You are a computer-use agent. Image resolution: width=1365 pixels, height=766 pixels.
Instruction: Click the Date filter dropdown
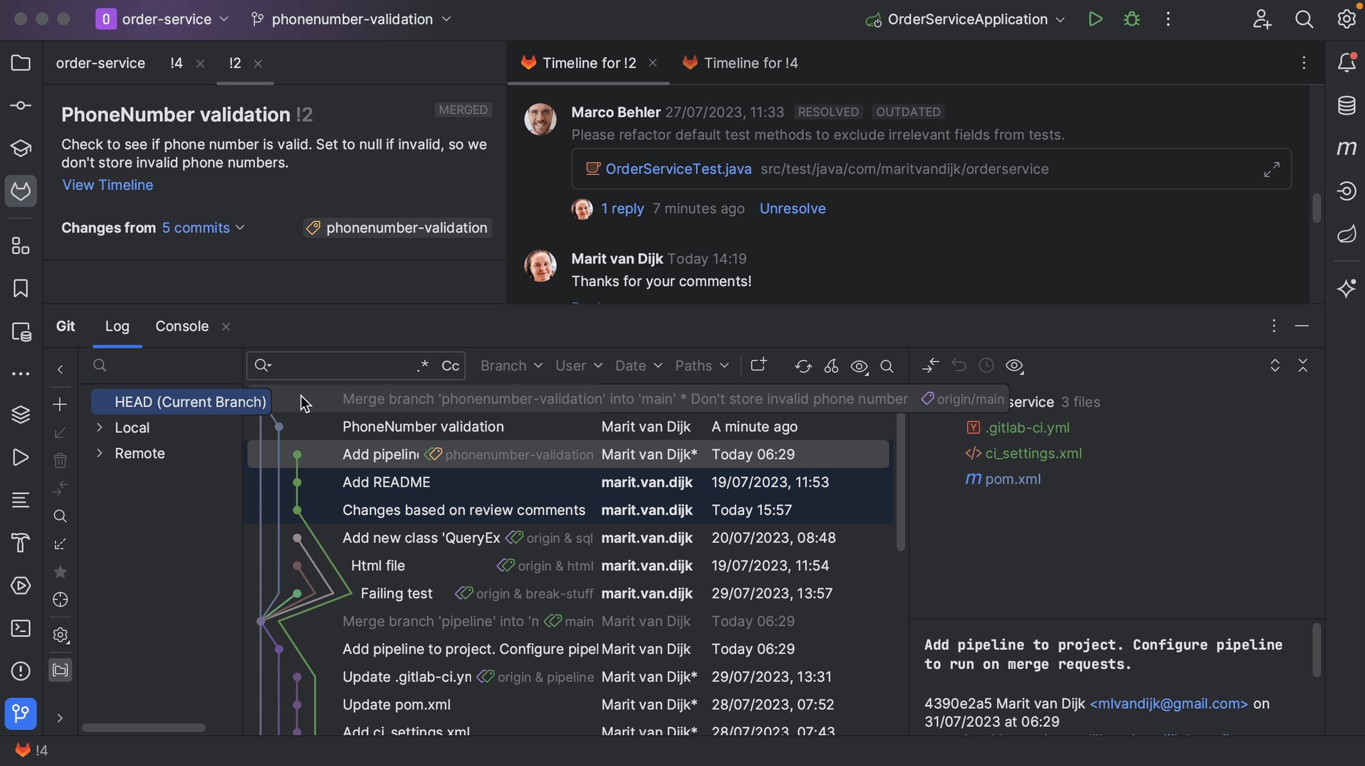(x=636, y=365)
